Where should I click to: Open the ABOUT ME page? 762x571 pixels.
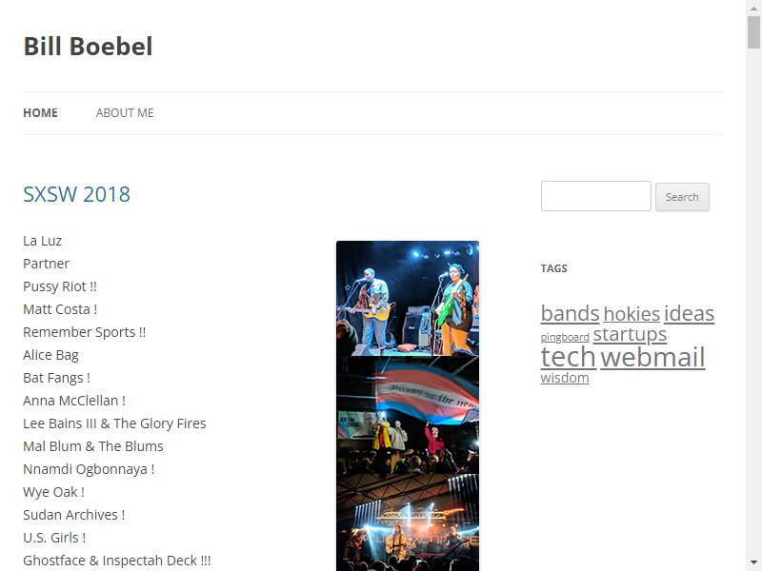point(125,113)
